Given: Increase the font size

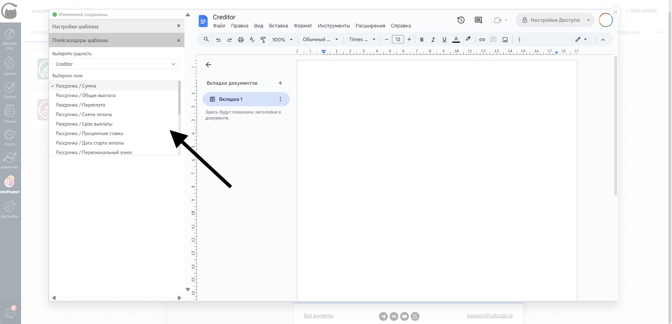Looking at the screenshot, I should click(409, 40).
